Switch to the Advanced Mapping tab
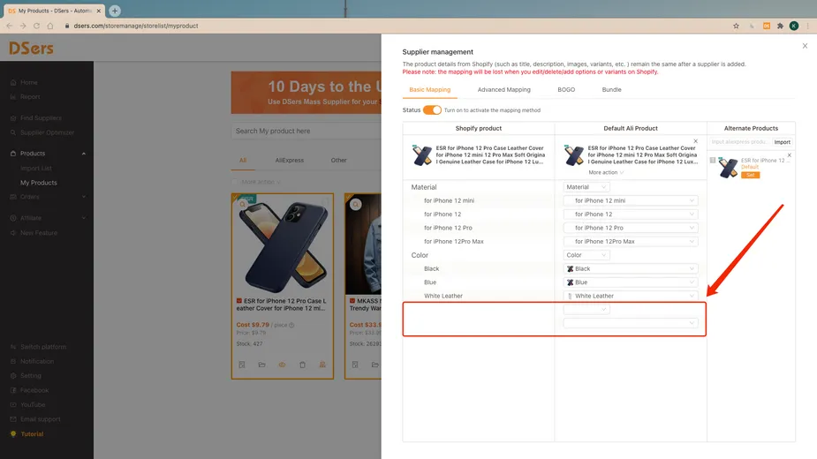Image resolution: width=817 pixels, height=459 pixels. click(503, 90)
